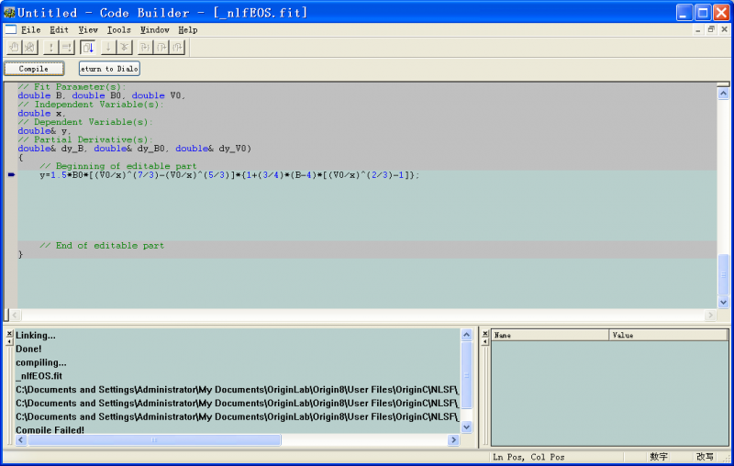Open the File menu
This screenshot has width=734, height=466.
pos(30,29)
